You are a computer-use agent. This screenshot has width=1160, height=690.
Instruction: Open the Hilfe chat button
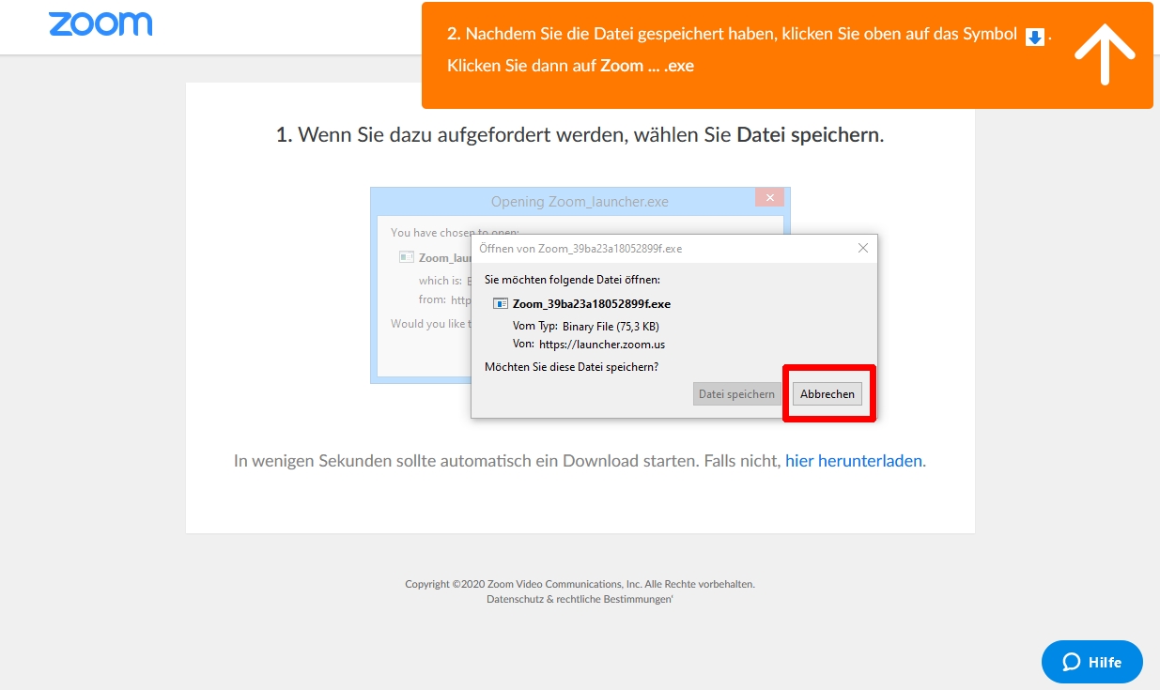click(x=1091, y=662)
